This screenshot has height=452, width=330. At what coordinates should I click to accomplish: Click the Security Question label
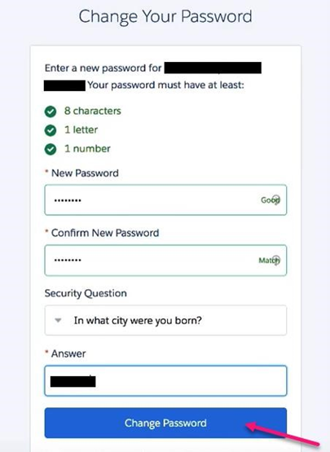(86, 293)
